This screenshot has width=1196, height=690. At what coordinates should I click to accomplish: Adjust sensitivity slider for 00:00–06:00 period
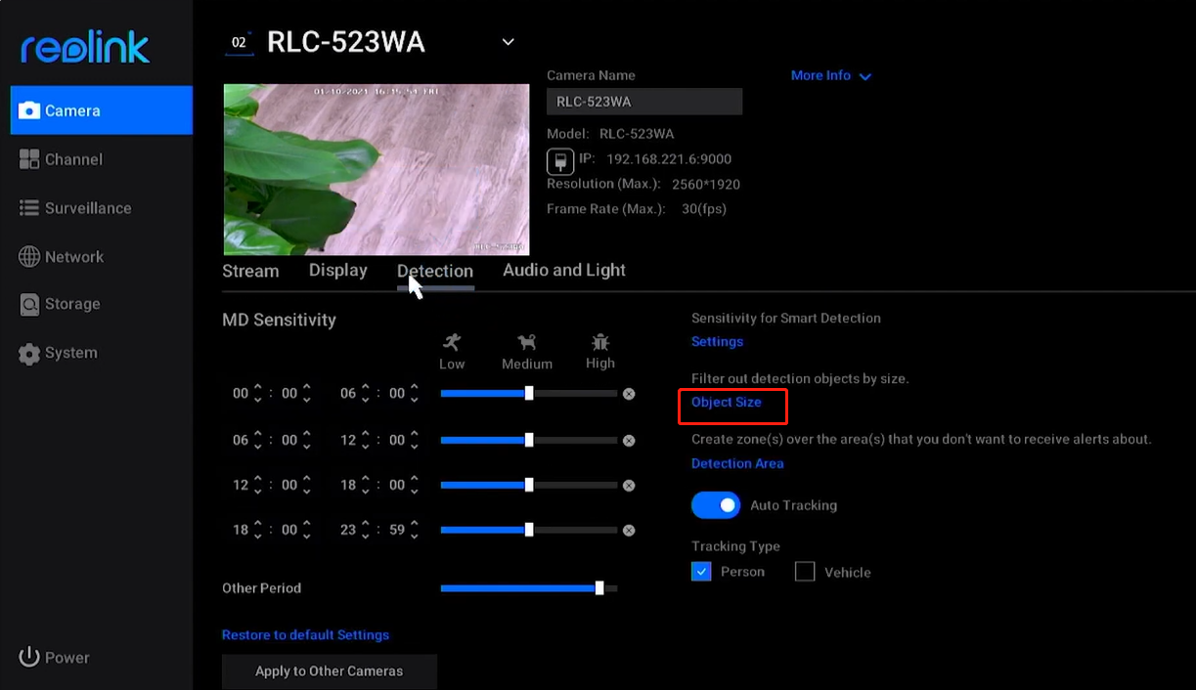click(529, 393)
